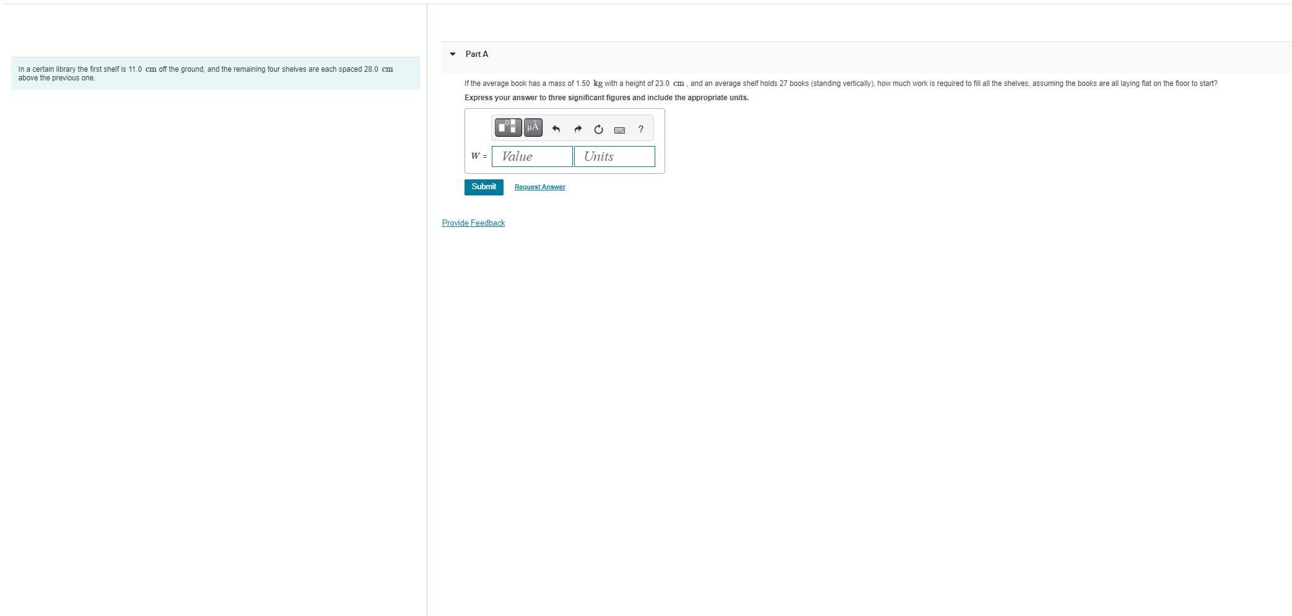Viewport: 1292px width, 616px height.
Task: Open the templates formatting tool
Action: (509, 127)
